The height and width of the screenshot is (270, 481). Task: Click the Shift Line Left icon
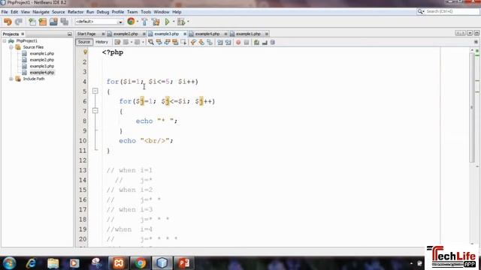220,42
